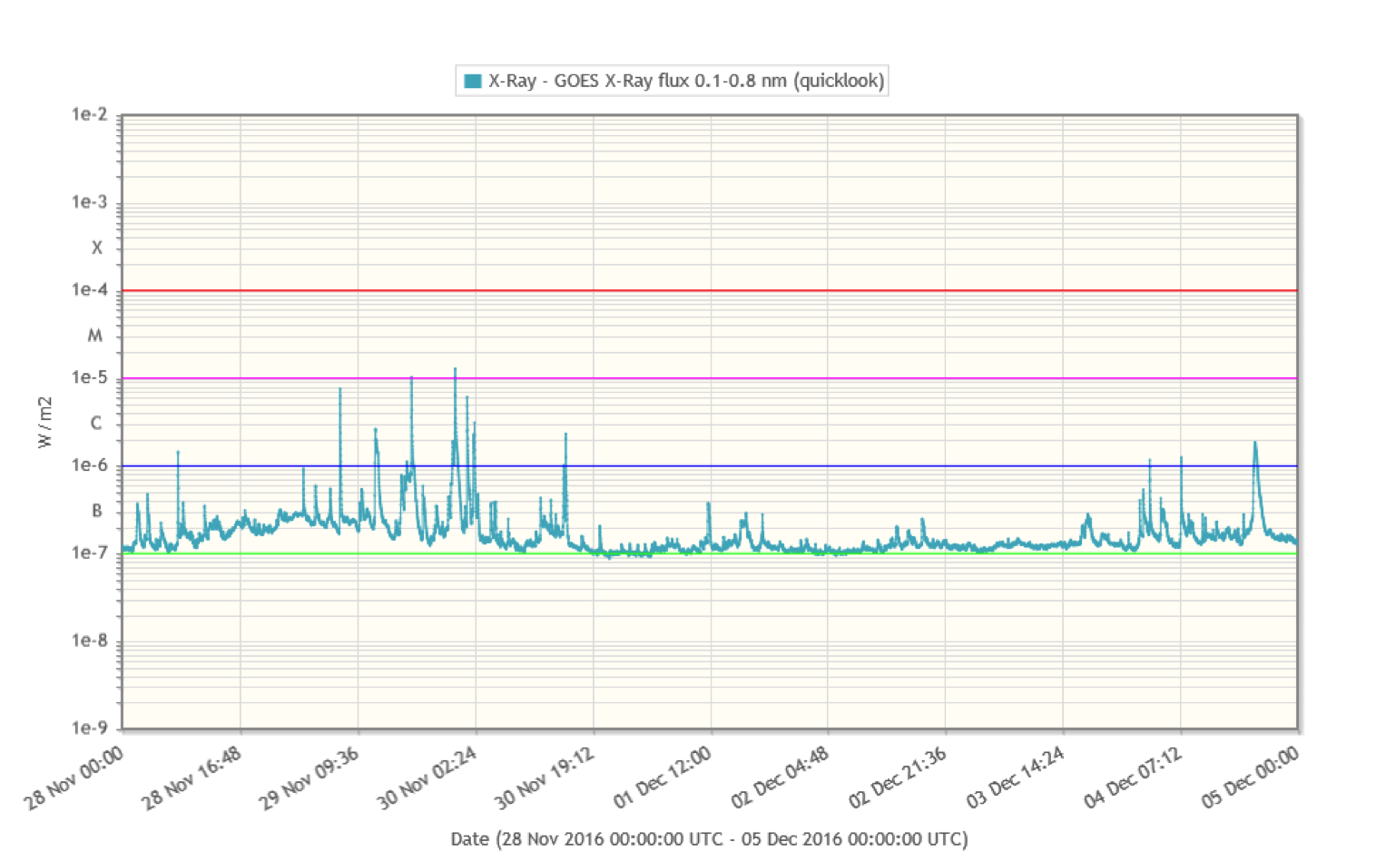This screenshot has width=1376, height=851.
Task: Click the 05 Dec 00:00 tick label
Action: [1251, 778]
